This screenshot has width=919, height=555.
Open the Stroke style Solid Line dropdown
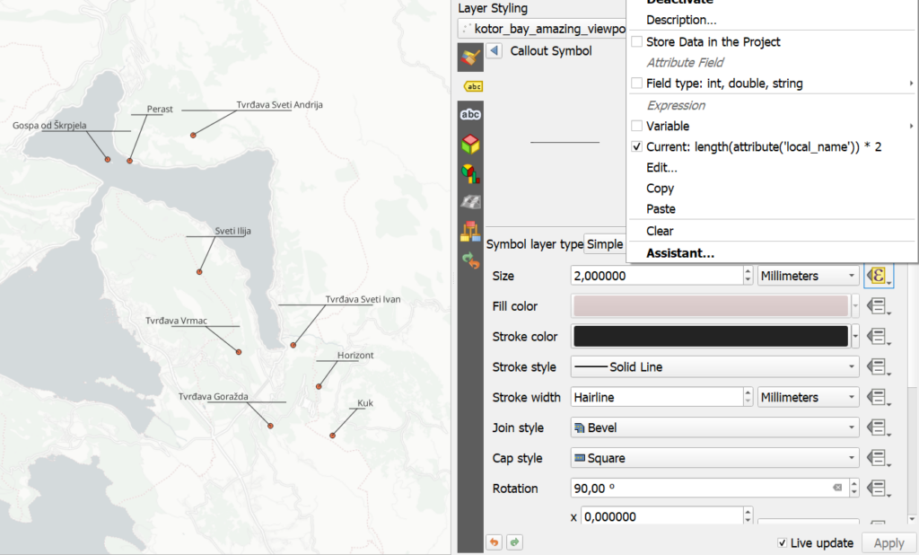714,366
